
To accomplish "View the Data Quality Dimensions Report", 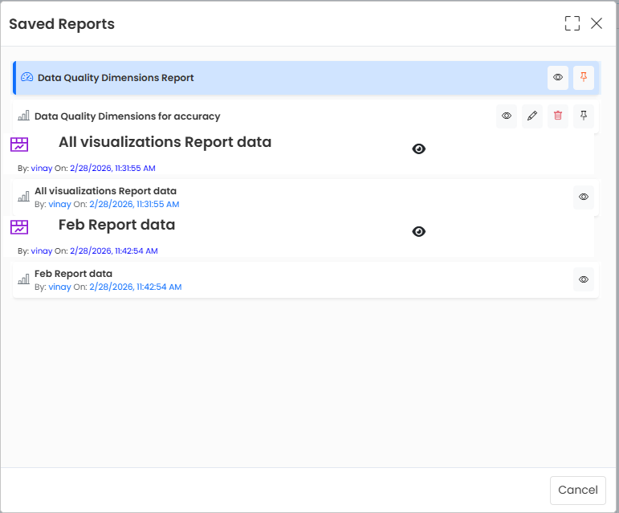I will [558, 77].
